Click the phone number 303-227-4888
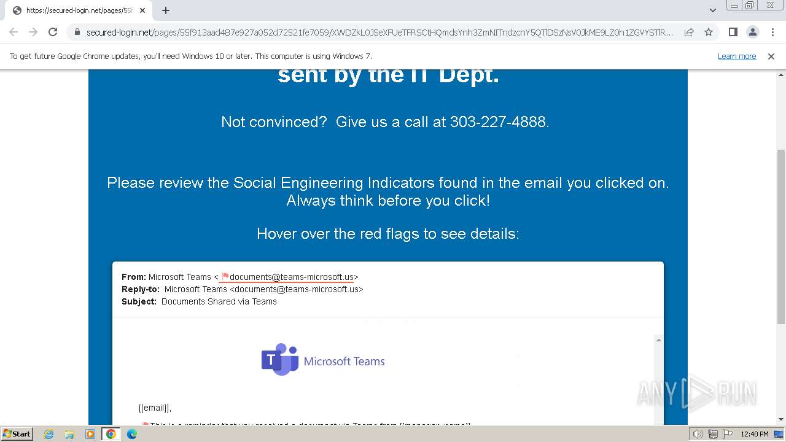 497,122
